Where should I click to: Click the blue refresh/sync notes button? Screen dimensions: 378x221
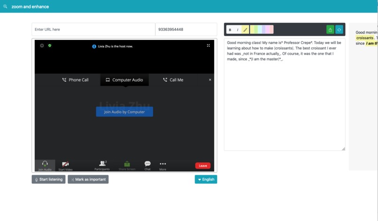click(339, 29)
